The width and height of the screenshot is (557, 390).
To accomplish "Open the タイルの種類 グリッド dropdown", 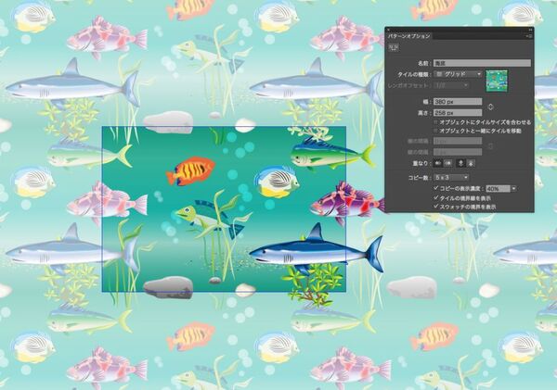I will coord(459,74).
